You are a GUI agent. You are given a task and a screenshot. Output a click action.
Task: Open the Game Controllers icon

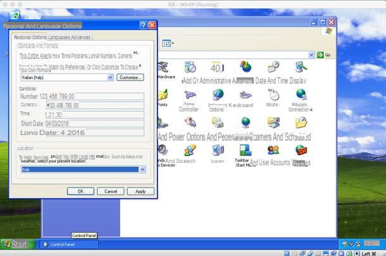point(190,95)
